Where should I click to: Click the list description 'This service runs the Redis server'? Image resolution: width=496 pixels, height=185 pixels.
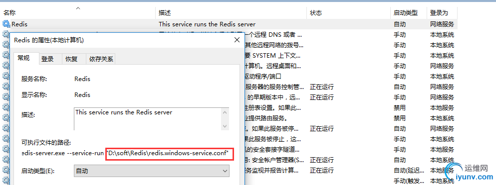point(207,24)
